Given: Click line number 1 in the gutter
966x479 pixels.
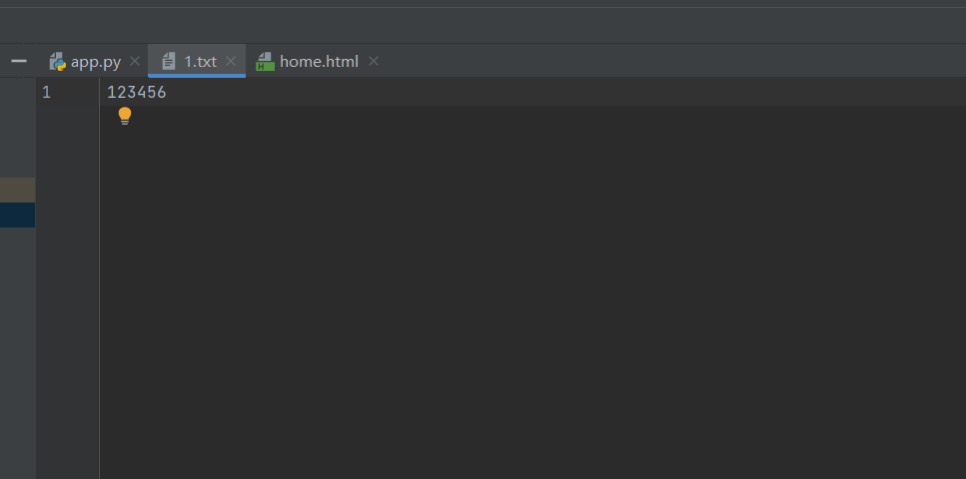Looking at the screenshot, I should point(46,93).
